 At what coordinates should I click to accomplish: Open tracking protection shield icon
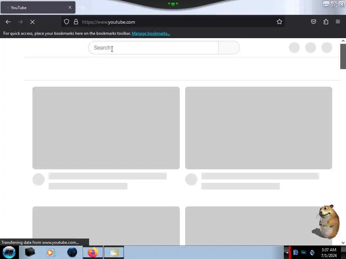click(x=67, y=22)
